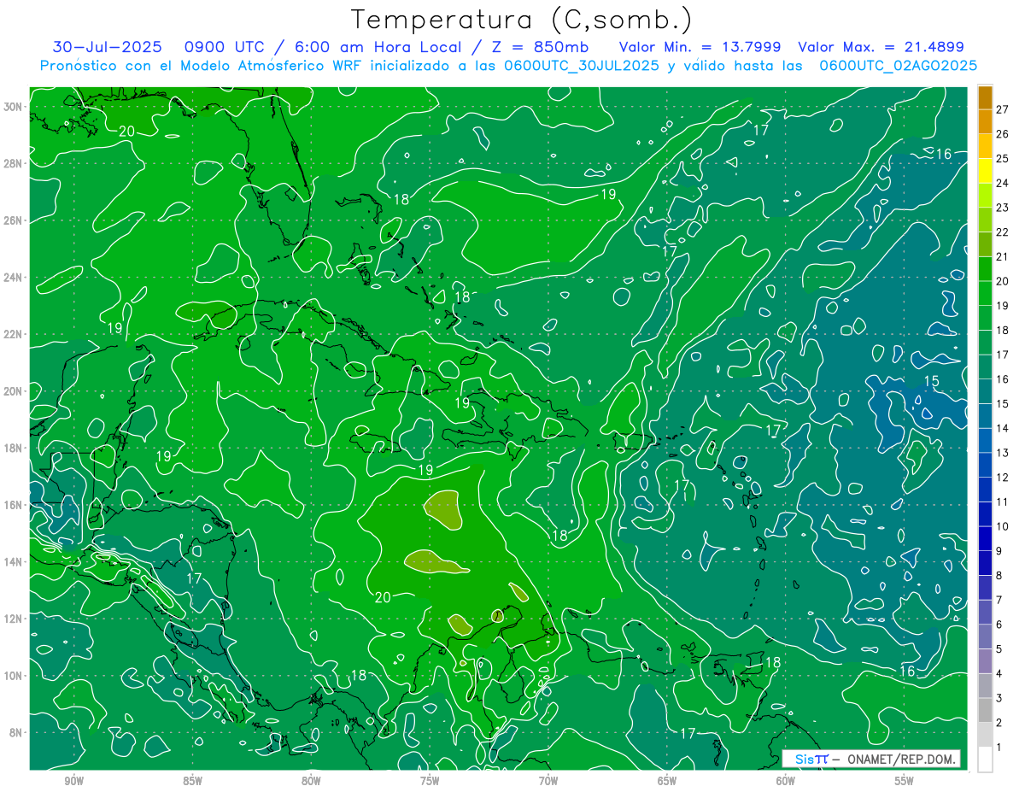
Task: Click the '24N' latitude axis label
Action: point(13,278)
